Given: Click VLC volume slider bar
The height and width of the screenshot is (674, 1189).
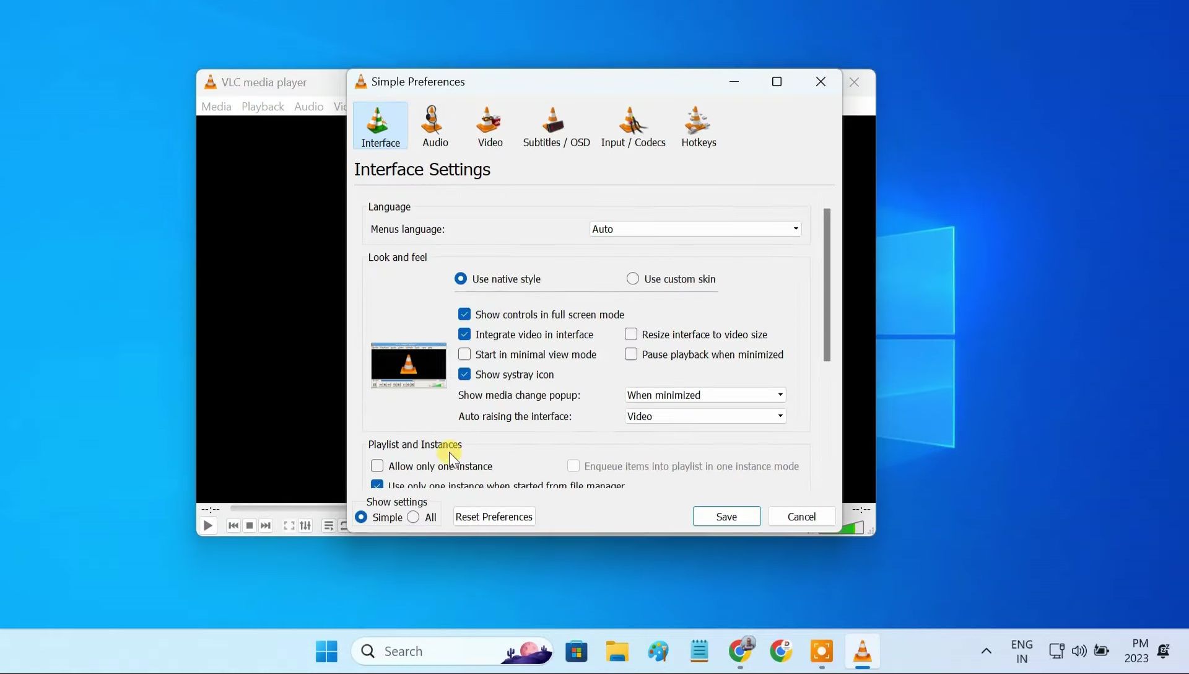Looking at the screenshot, I should coord(852,528).
